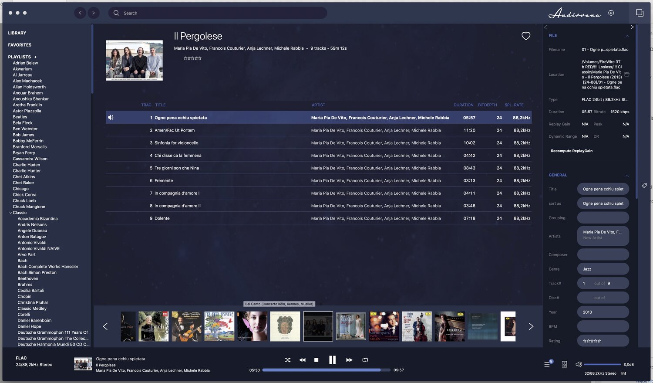Viewport: 653px width, 383px height.
Task: Open the Il Pergolese album cover
Action: click(134, 61)
